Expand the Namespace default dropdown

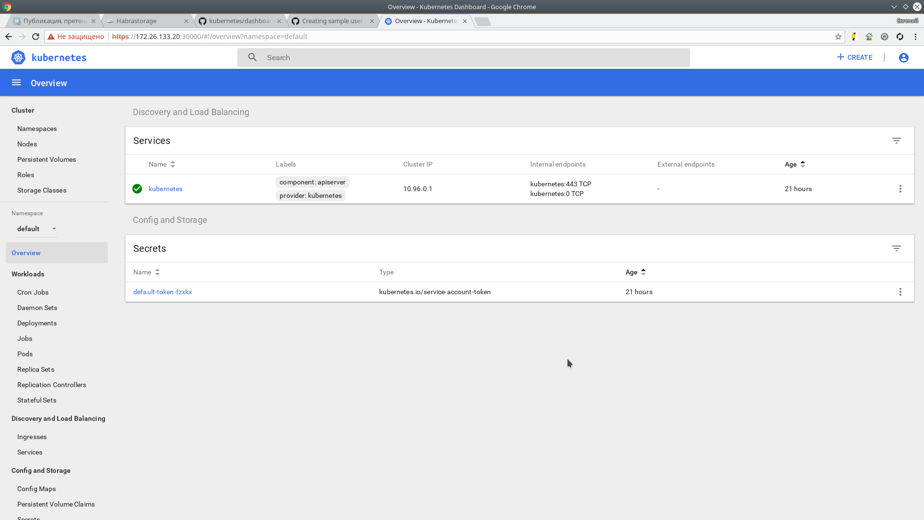click(x=37, y=229)
